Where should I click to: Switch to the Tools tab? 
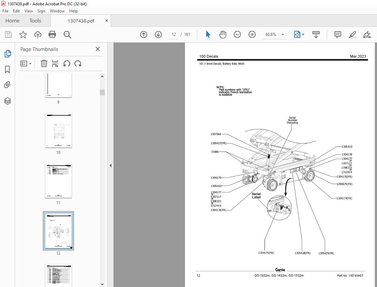pos(35,21)
